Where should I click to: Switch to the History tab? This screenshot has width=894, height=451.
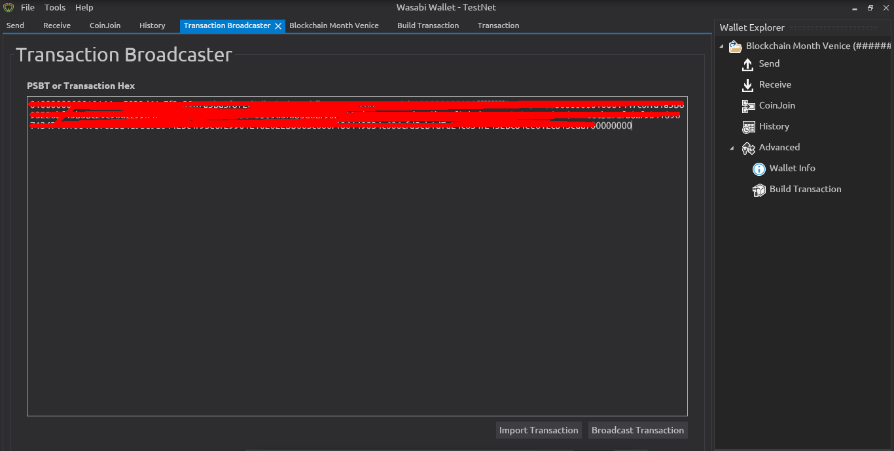click(x=152, y=25)
